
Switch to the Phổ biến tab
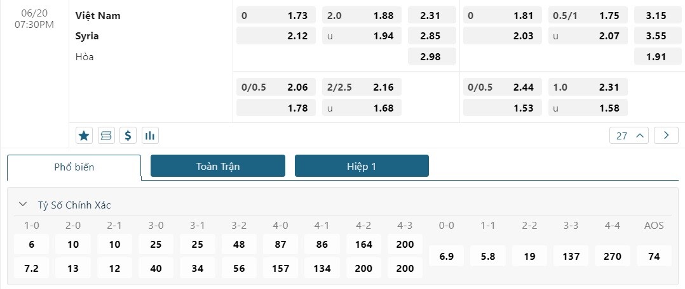[74, 167]
